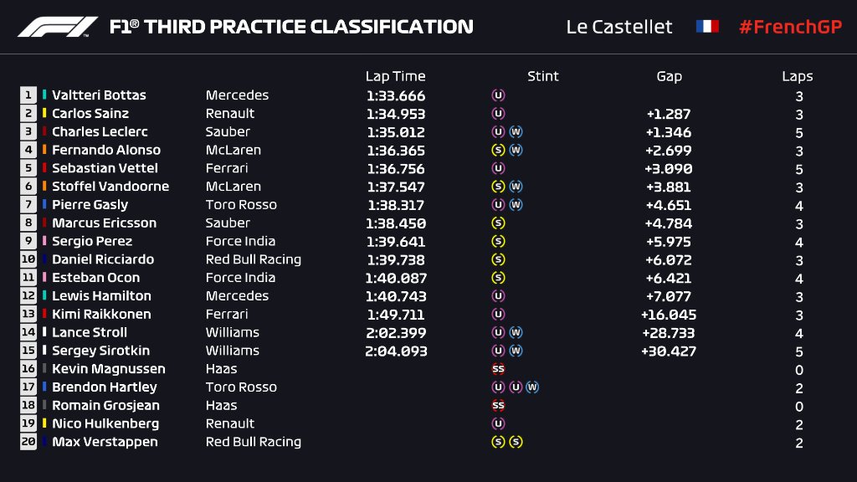The image size is (857, 482).
Task: Click the Le Castellet location label
Action: click(619, 27)
